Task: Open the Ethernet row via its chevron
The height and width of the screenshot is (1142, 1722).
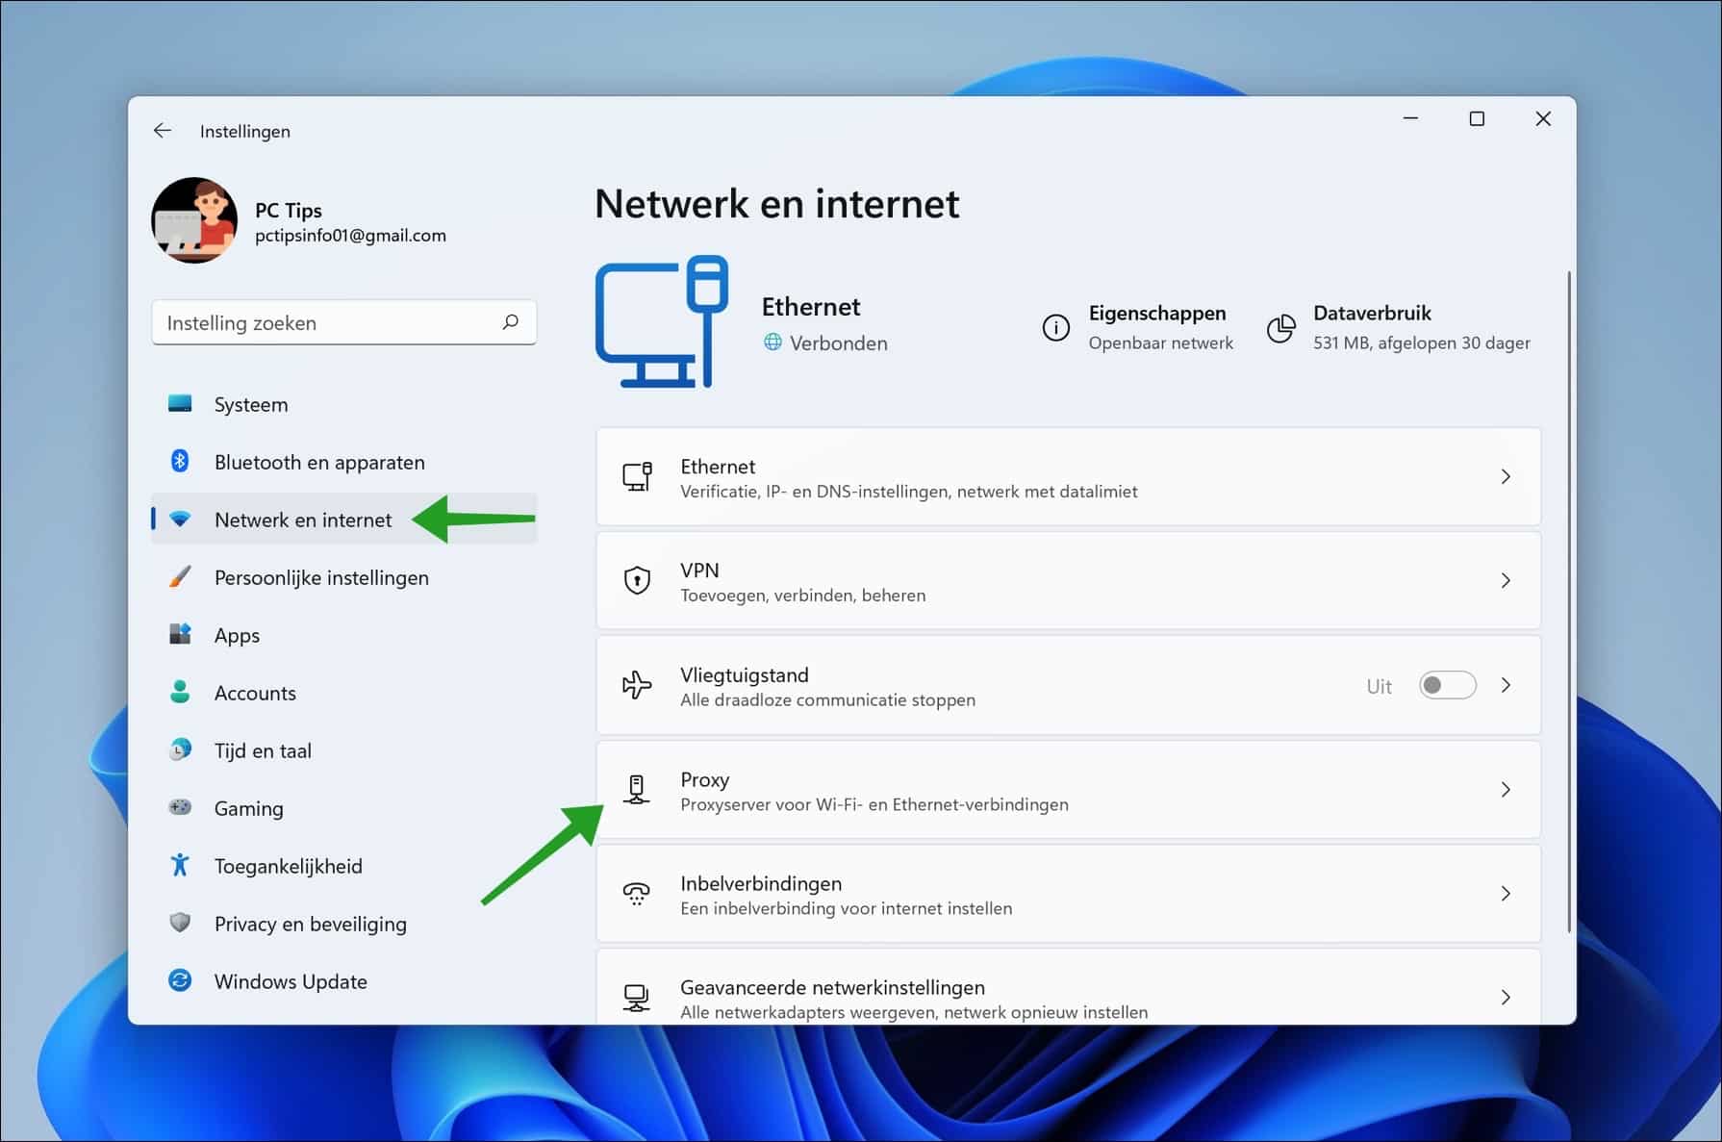Action: pyautogui.click(x=1506, y=476)
